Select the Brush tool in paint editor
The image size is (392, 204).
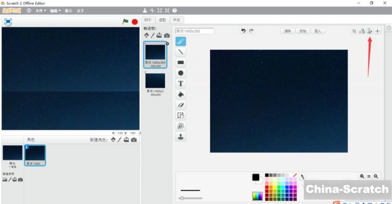point(181,42)
